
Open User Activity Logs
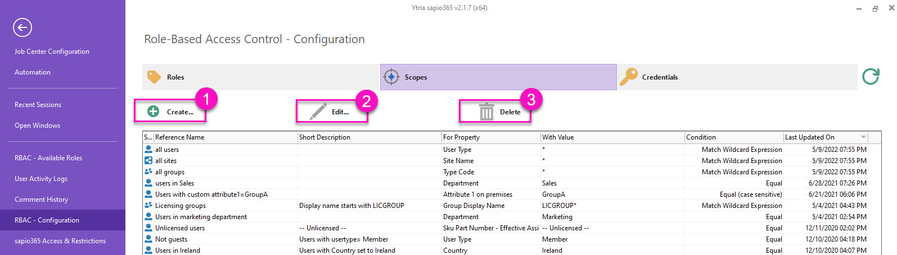[41, 179]
